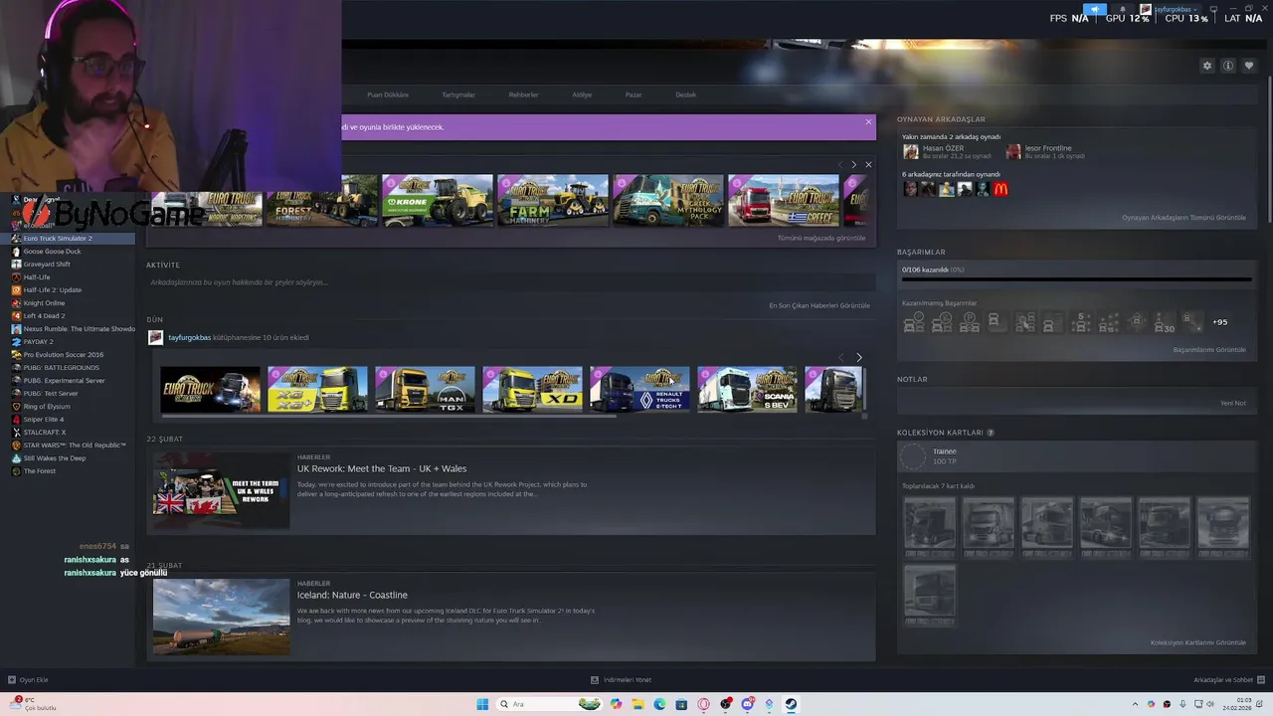Switch to the Rehberler tab
The width and height of the screenshot is (1273, 716).
[523, 94]
